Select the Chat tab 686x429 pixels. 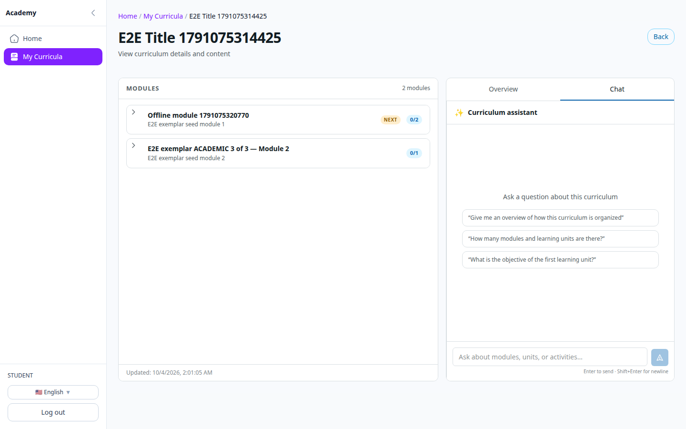click(617, 89)
